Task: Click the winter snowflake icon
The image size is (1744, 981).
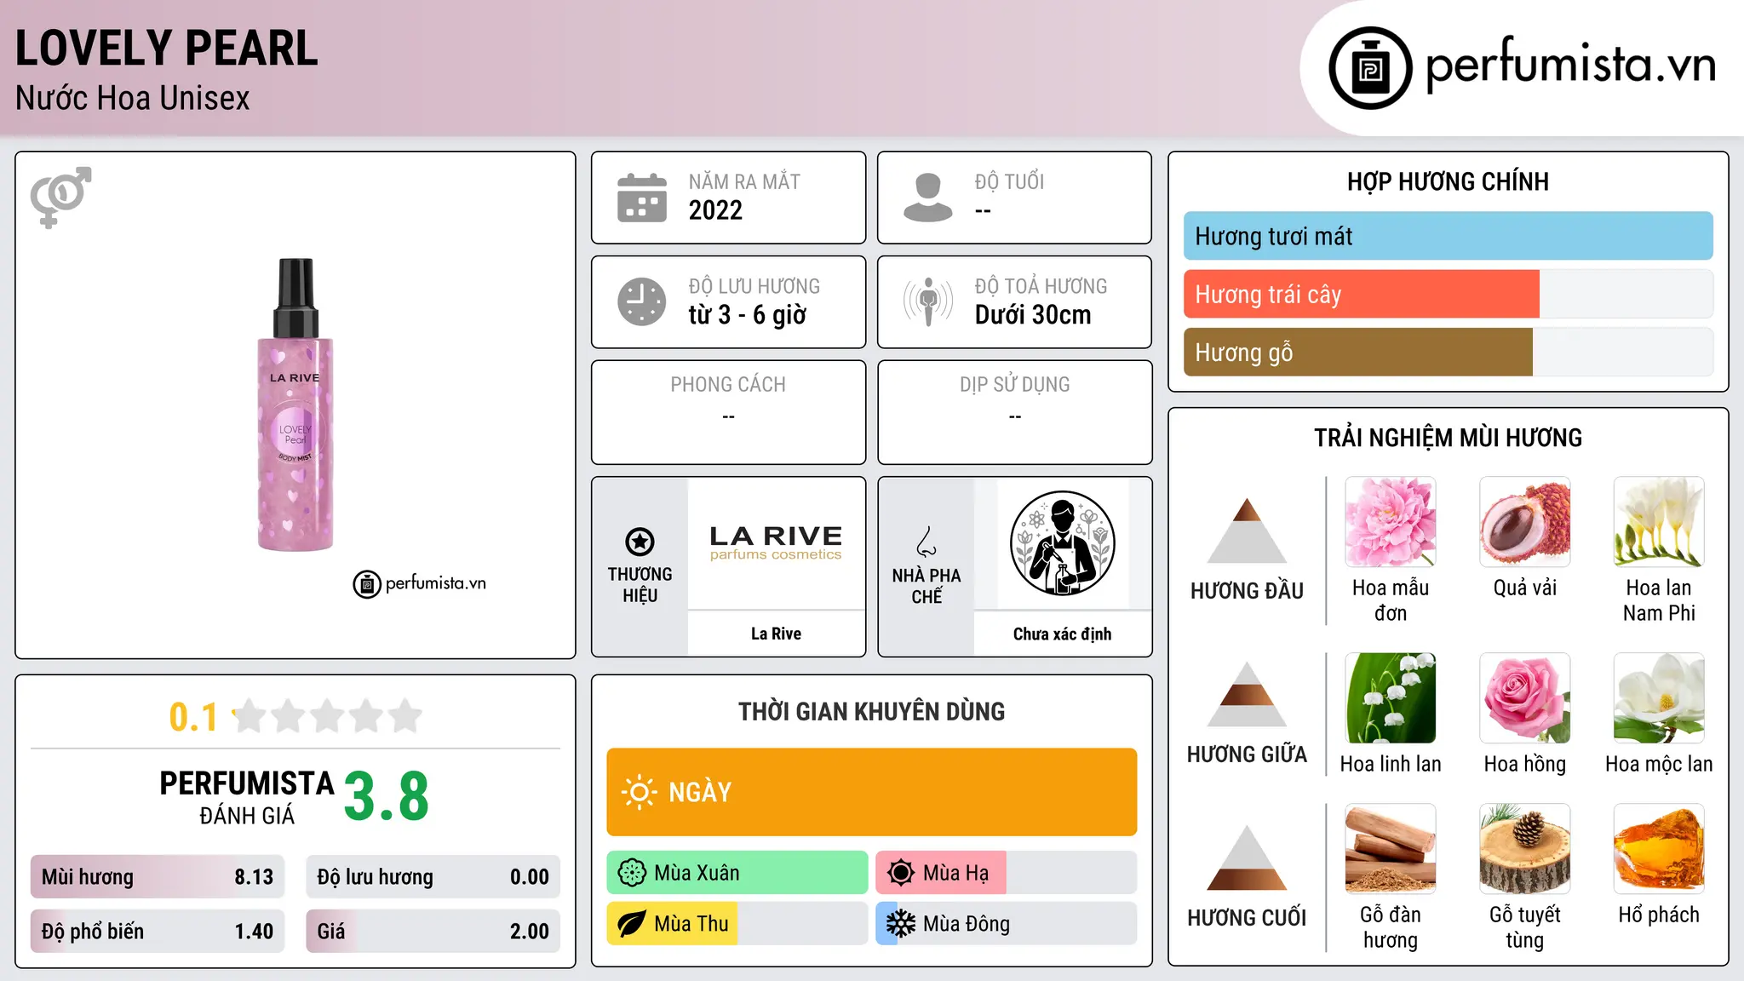Action: coord(901,924)
